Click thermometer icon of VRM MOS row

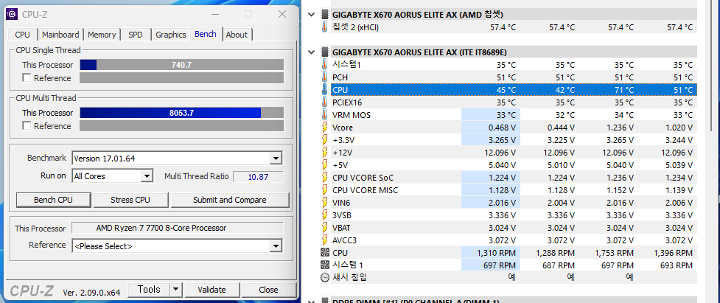325,115
